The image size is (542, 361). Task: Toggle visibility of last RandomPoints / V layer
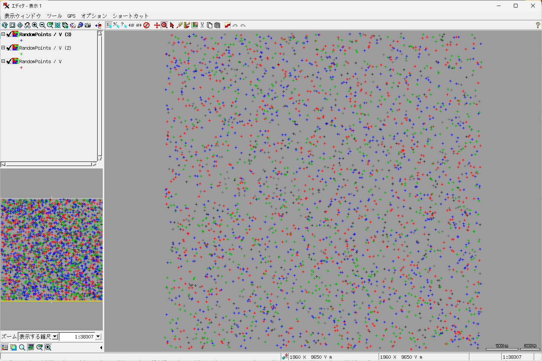pyautogui.click(x=9, y=61)
